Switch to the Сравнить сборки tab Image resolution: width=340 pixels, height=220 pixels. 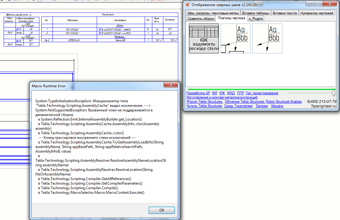tap(201, 19)
